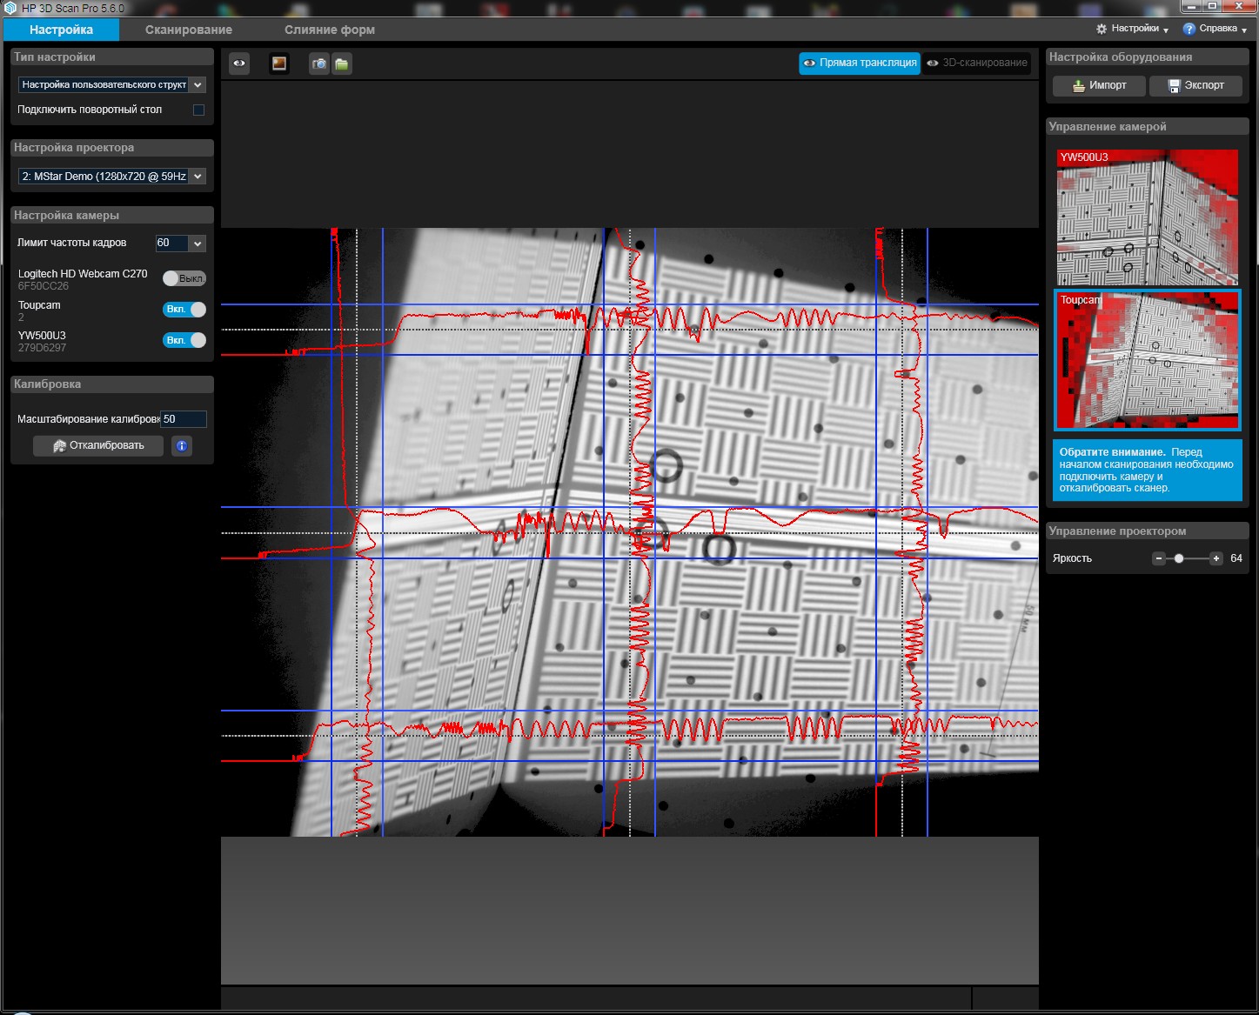Screen dimensions: 1259x1015
Task: Click the eye view icon in toolbar
Action: (x=238, y=63)
